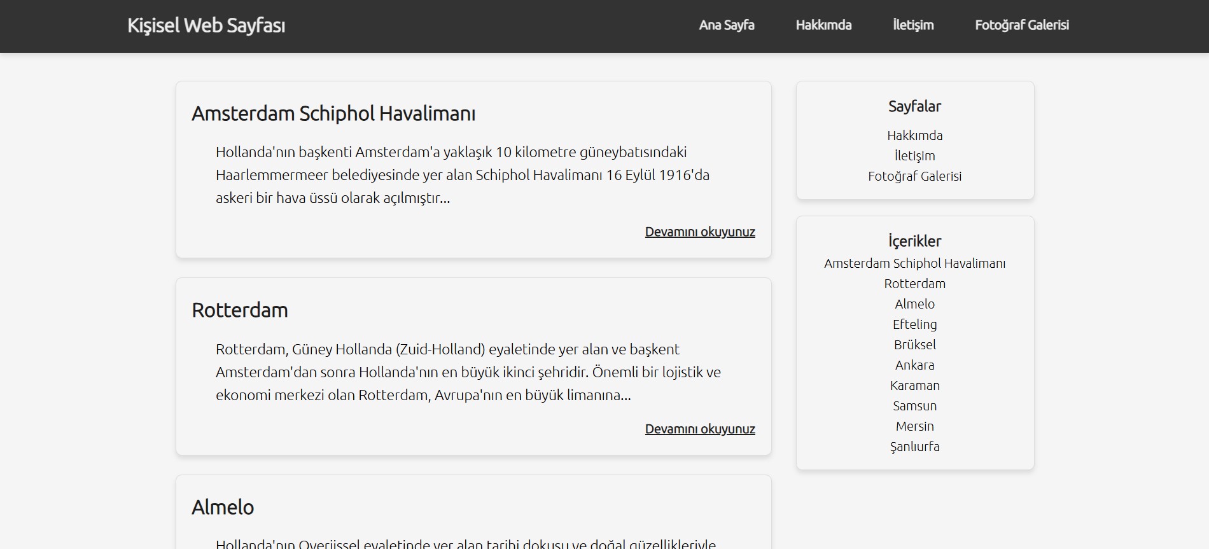Select Hakkımda in the Sayfalar sidebar
The image size is (1209, 549).
[915, 136]
